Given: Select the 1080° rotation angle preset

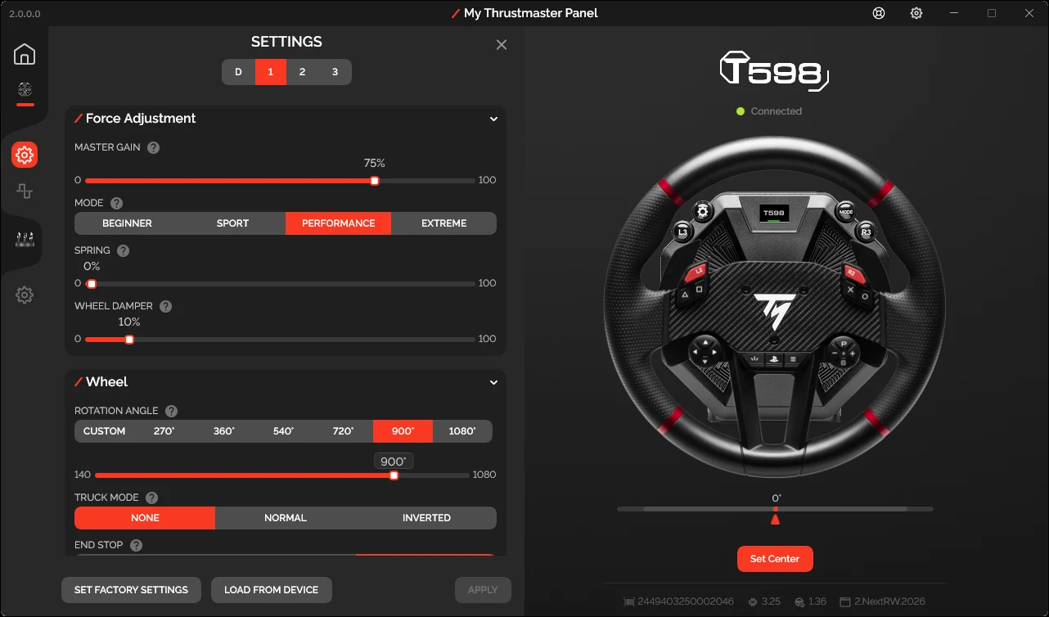Looking at the screenshot, I should (462, 431).
